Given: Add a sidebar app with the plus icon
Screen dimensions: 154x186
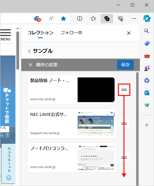Looking at the screenshot, I should (147, 125).
